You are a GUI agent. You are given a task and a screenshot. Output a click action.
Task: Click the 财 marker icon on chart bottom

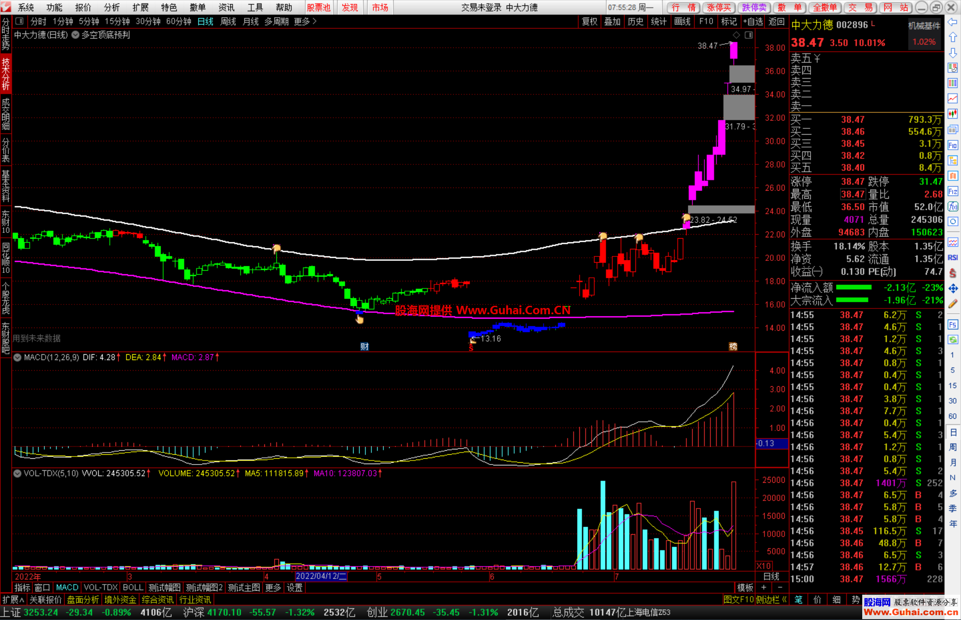[364, 347]
